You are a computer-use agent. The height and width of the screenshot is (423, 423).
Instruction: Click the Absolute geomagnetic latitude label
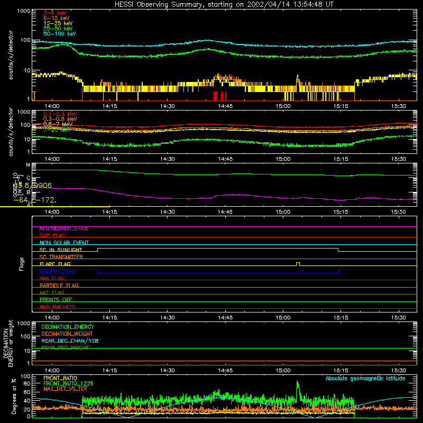[x=365, y=378]
